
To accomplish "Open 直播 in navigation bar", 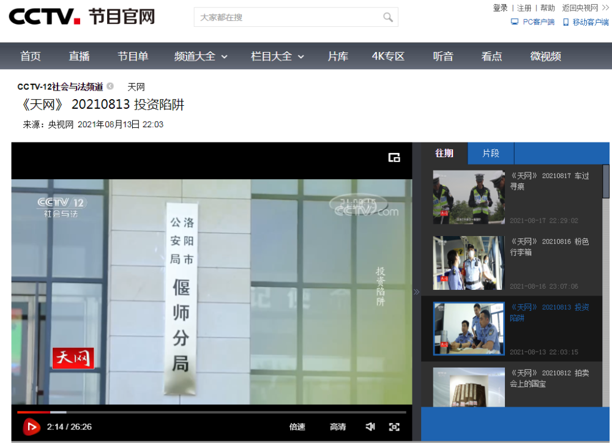I will (79, 56).
